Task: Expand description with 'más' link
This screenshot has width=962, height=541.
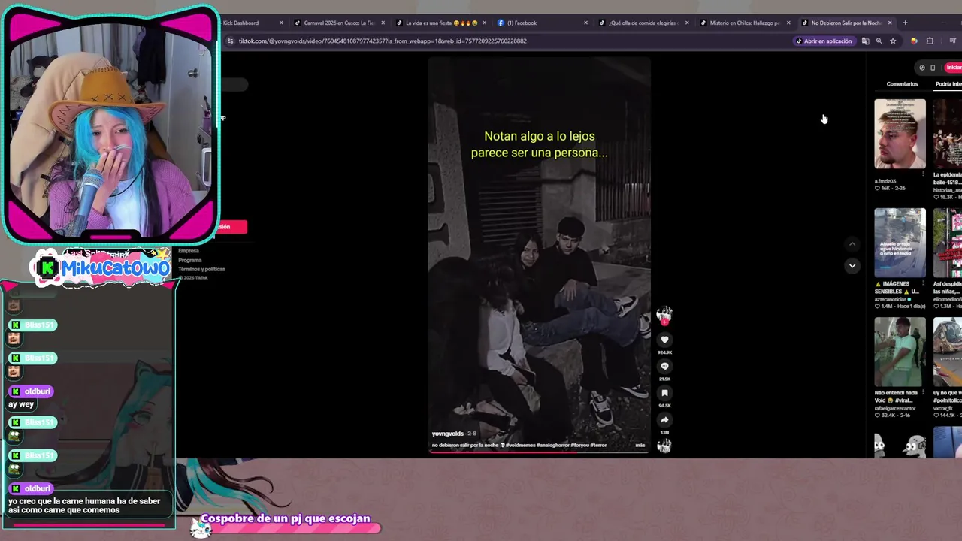Action: coord(640,445)
